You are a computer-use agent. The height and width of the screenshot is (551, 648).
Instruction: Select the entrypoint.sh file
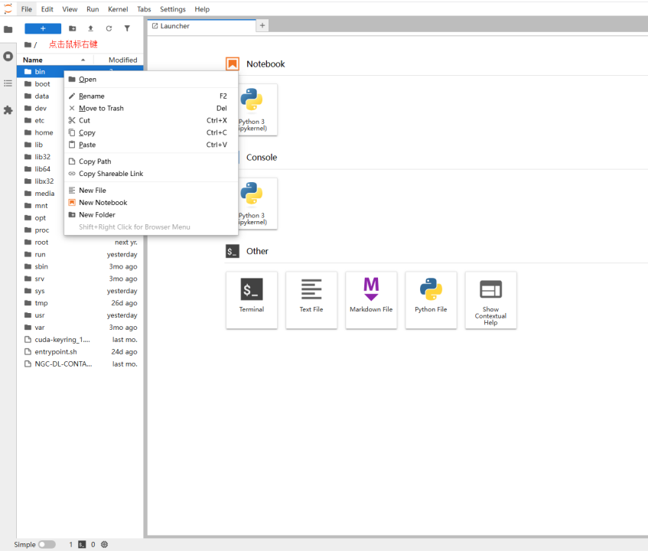coord(80,352)
